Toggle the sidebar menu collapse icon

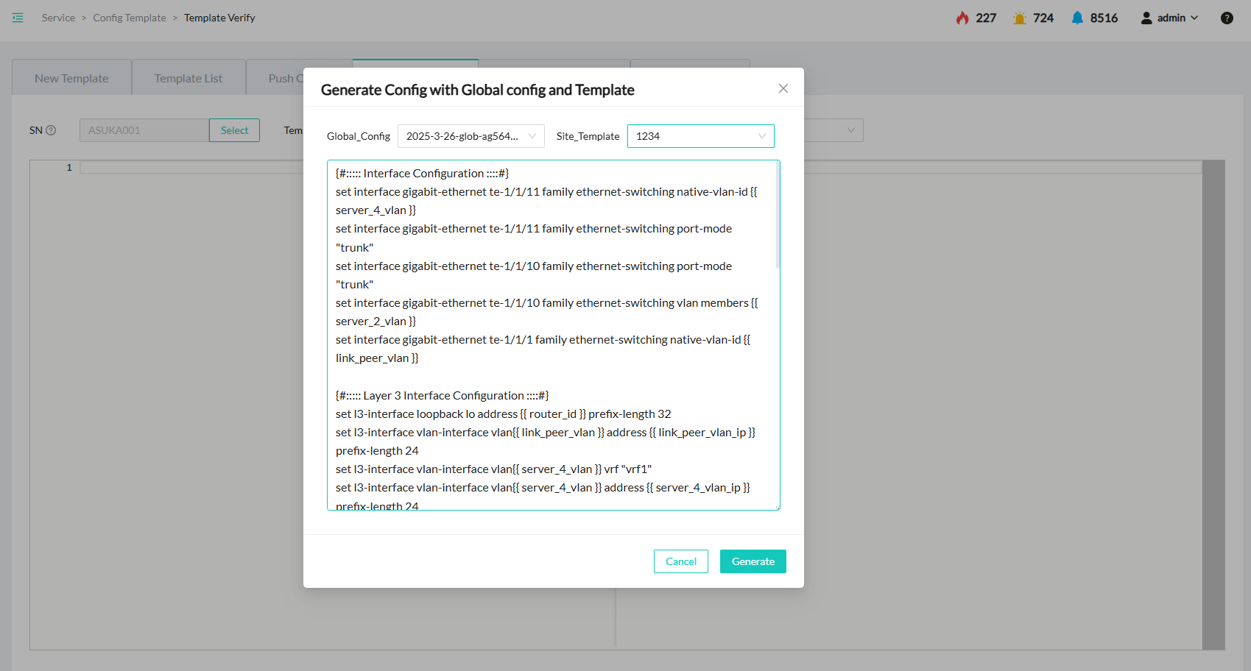click(18, 18)
